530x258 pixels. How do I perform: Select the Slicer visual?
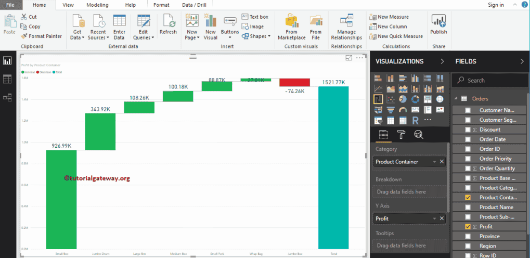coord(378,120)
